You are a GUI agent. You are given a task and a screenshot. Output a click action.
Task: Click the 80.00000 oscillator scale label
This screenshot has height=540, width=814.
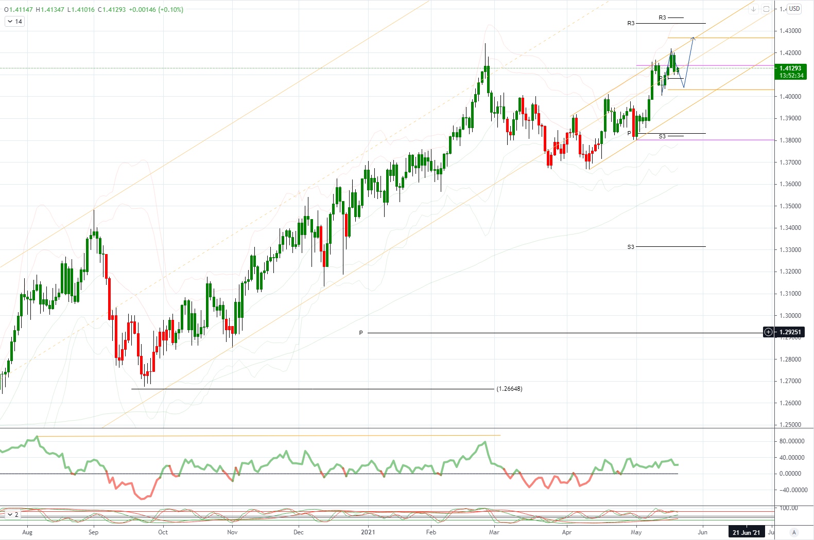(792, 441)
